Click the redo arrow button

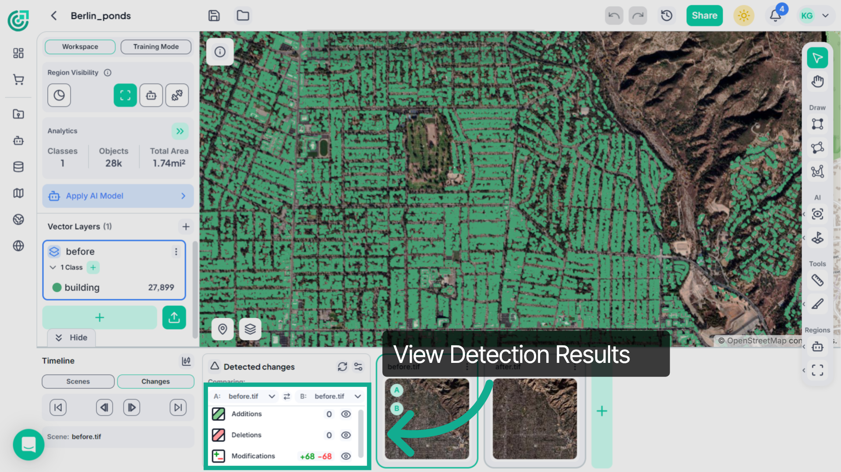(x=638, y=16)
